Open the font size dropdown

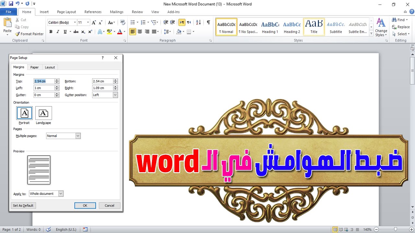coord(89,22)
